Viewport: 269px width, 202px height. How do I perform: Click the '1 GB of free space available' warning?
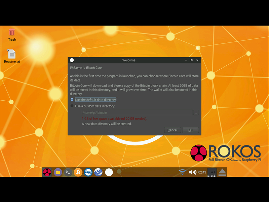point(114,119)
